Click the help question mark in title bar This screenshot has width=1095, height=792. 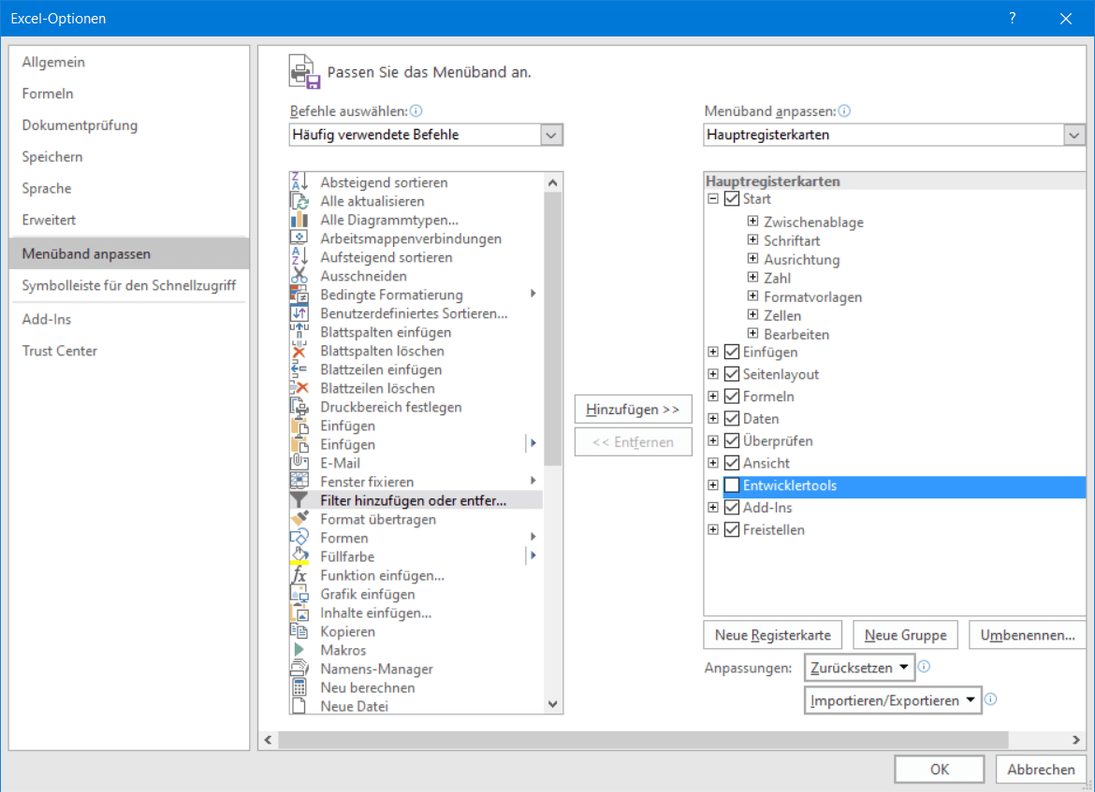click(x=1013, y=18)
